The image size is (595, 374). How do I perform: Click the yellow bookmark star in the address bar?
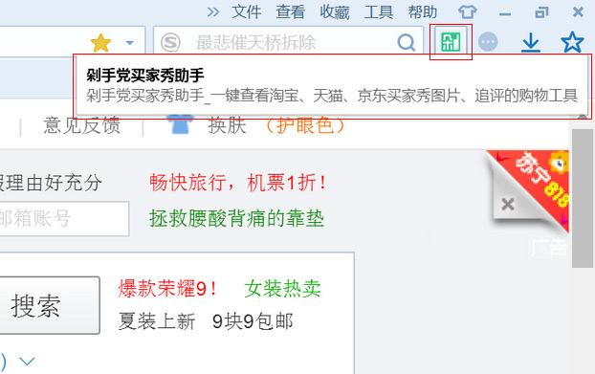(100, 42)
